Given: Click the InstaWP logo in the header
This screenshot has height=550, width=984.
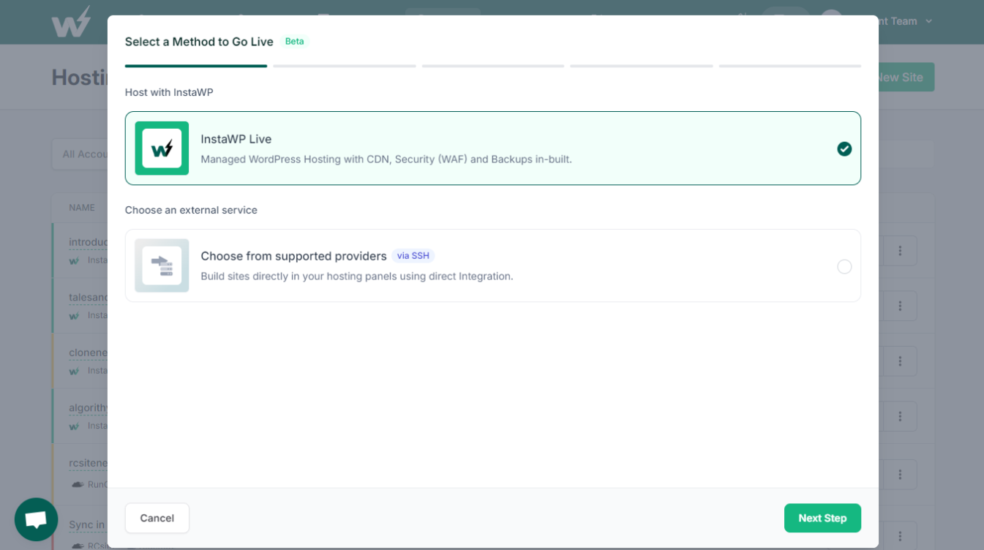Looking at the screenshot, I should [71, 22].
